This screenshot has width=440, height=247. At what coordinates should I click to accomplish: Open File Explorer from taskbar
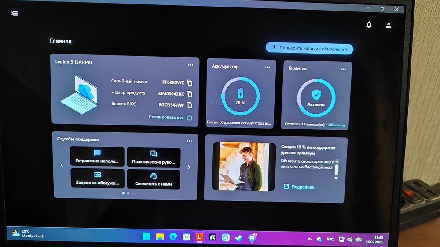(160, 236)
